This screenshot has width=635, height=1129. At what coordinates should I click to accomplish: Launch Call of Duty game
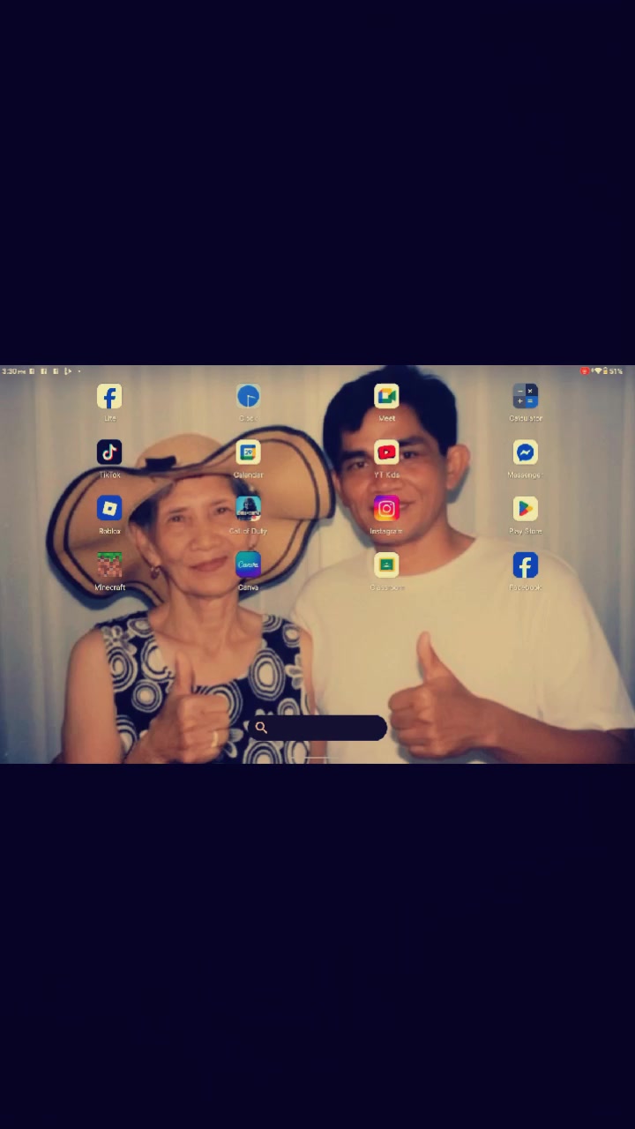point(248,509)
